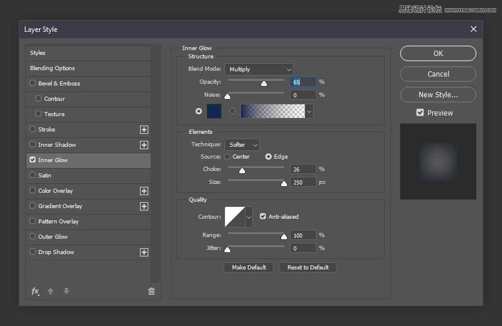Uncheck the Anti-aliased option

[263, 216]
